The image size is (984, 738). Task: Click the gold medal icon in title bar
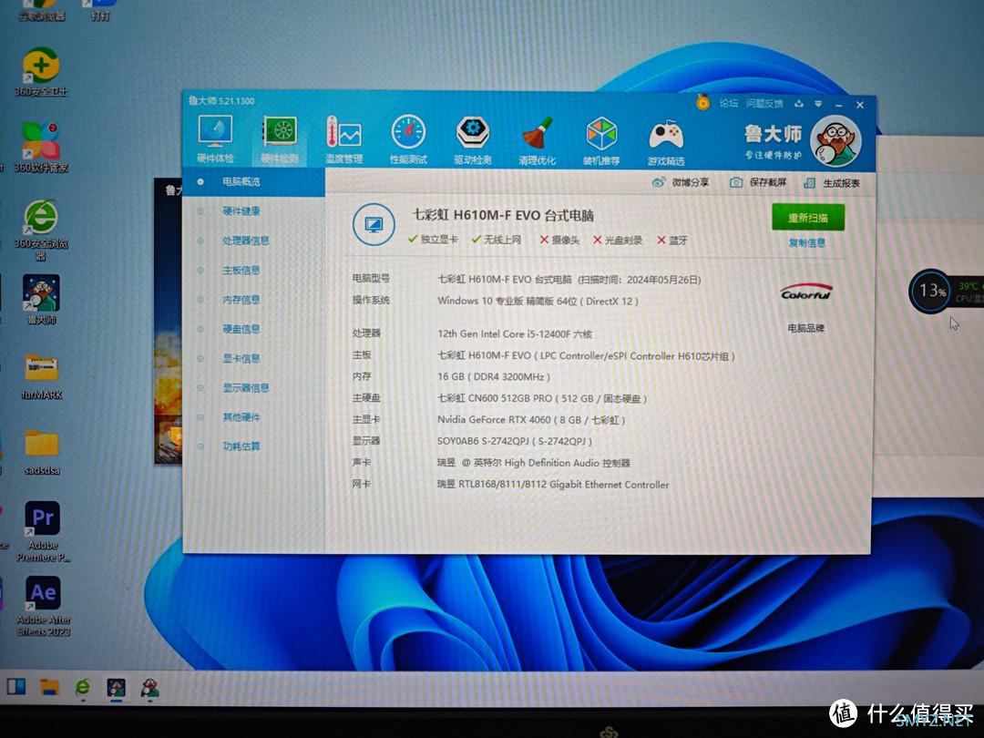(x=702, y=102)
